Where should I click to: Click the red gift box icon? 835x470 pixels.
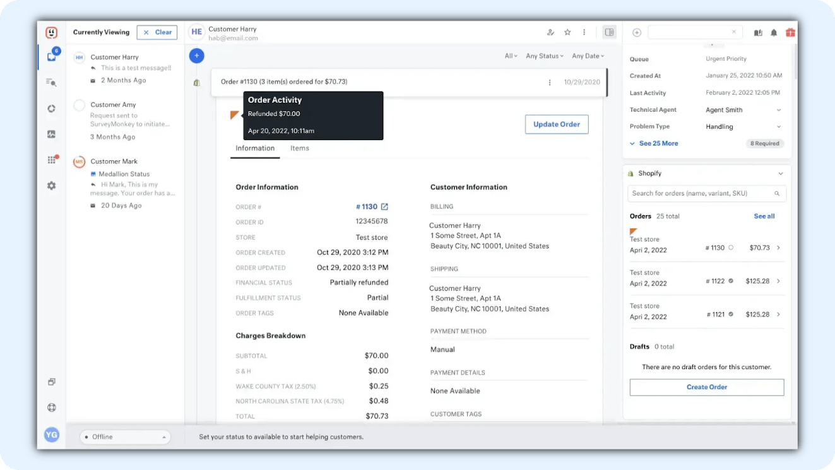[x=790, y=33]
